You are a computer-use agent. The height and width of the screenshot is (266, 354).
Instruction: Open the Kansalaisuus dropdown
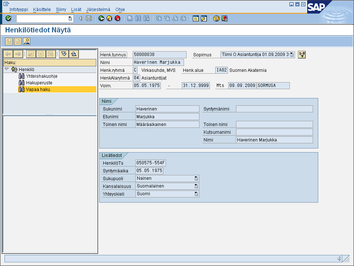tap(196, 186)
